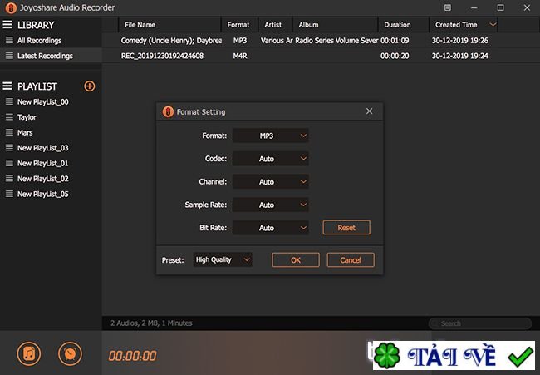Select the Comedy (Uncle Henry) recording row

pos(321,40)
